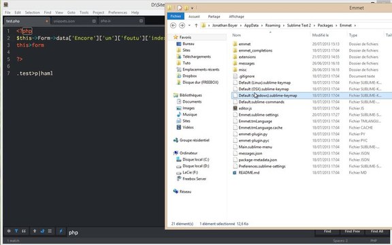392x245 pixels.
Task: Sort files by Modifié le column
Action: point(321,35)
